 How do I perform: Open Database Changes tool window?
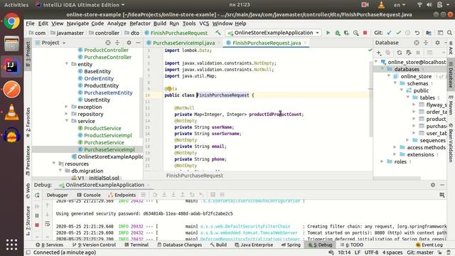coord(179,245)
